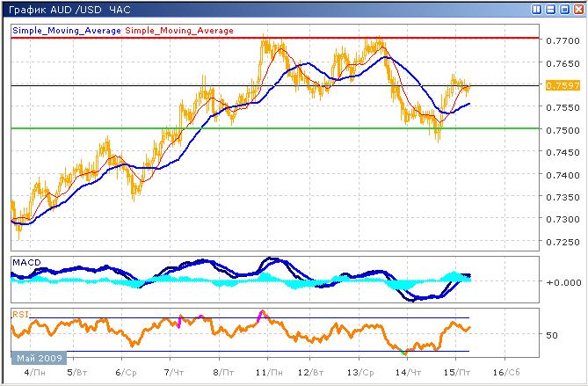This screenshot has height=386, width=588.
Task: Select the 15/Пт date on time axis
Action: (x=454, y=373)
